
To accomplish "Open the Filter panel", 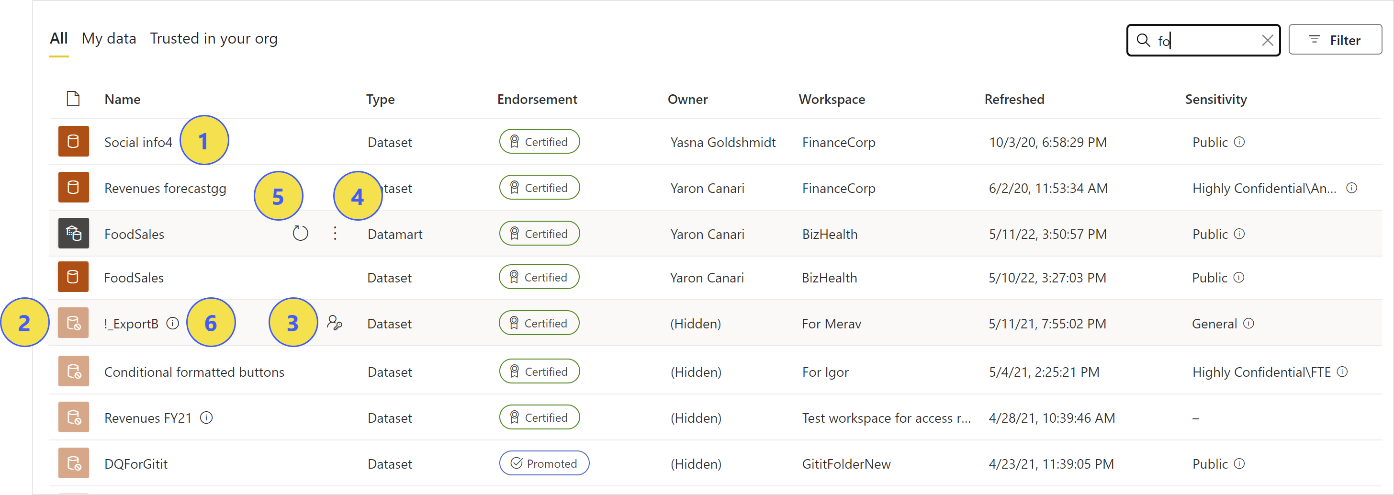I will coord(1335,39).
